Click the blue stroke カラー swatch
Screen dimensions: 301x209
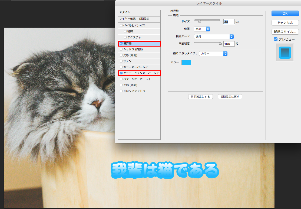click(x=186, y=63)
